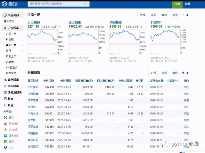Open 香港股市 HK section

[11, 80]
